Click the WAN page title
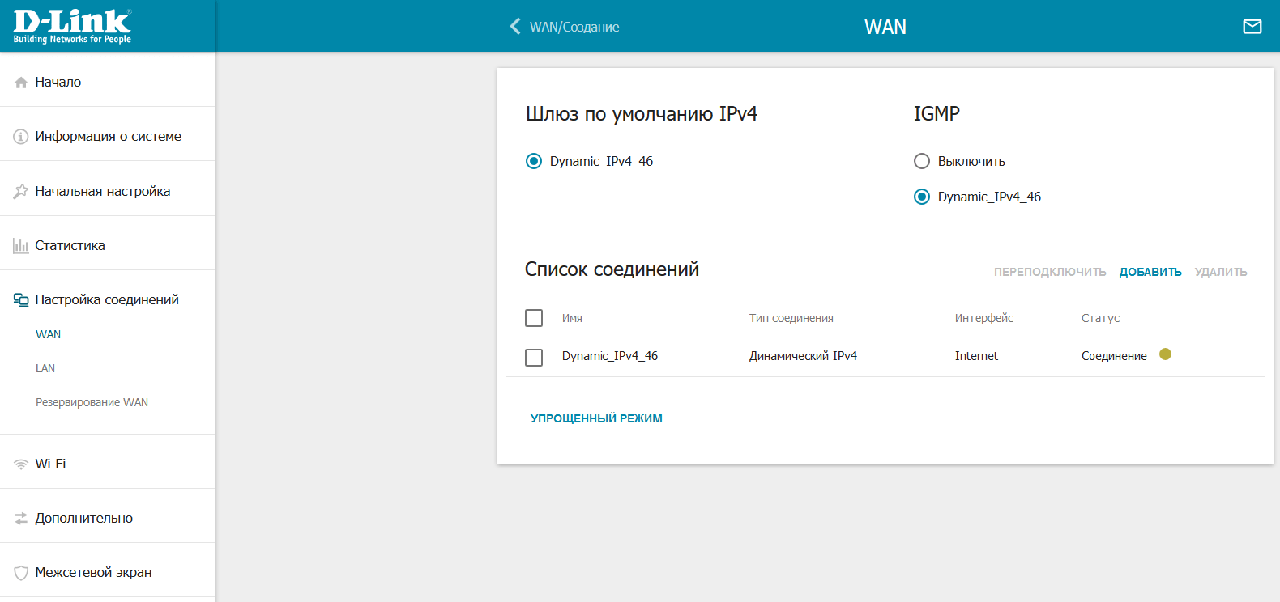This screenshot has height=602, width=1280. [885, 27]
